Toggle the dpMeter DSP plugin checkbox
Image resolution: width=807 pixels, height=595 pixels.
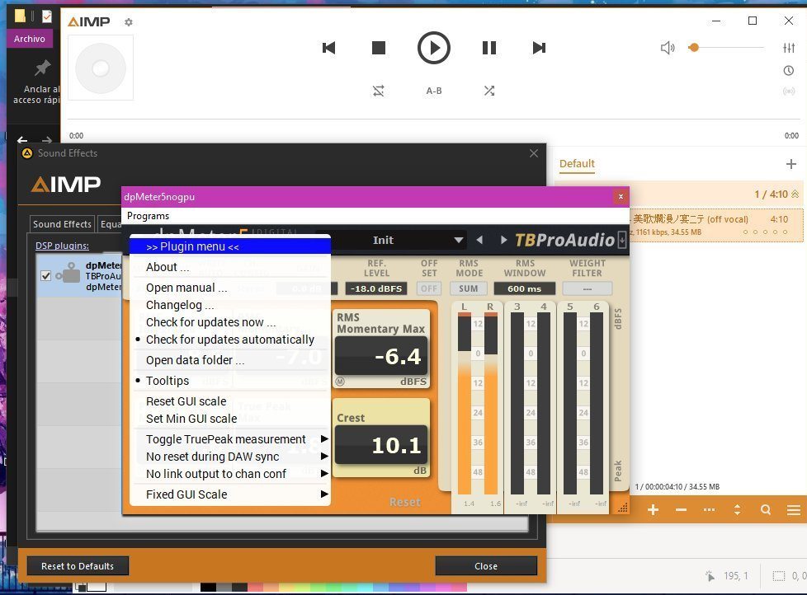(x=46, y=276)
